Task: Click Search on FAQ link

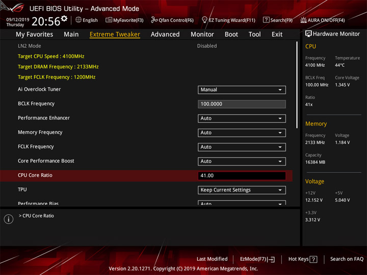Action: [347, 259]
